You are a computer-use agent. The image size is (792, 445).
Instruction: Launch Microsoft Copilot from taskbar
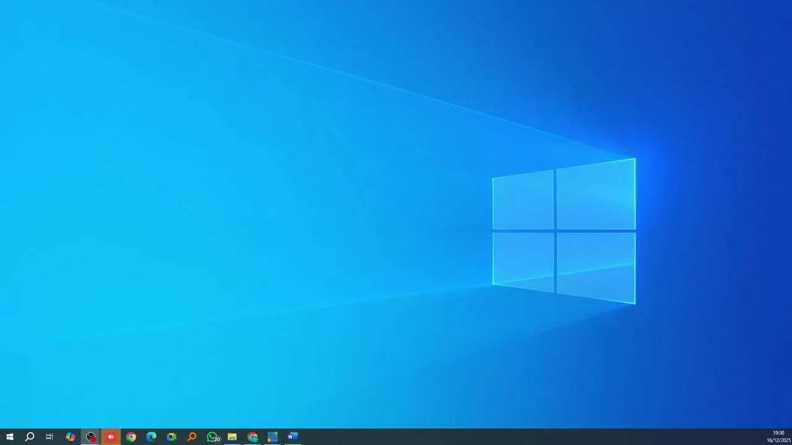pos(71,437)
